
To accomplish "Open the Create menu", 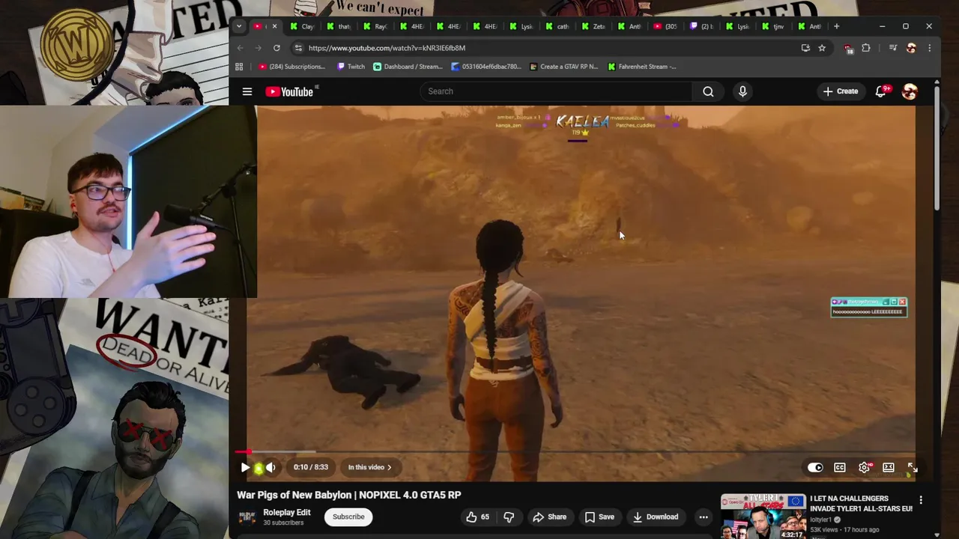I will [x=841, y=91].
